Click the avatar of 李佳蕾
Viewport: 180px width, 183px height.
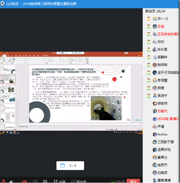point(155,80)
